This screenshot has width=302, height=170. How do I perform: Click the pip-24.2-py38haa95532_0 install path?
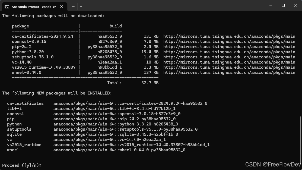coord(115,119)
